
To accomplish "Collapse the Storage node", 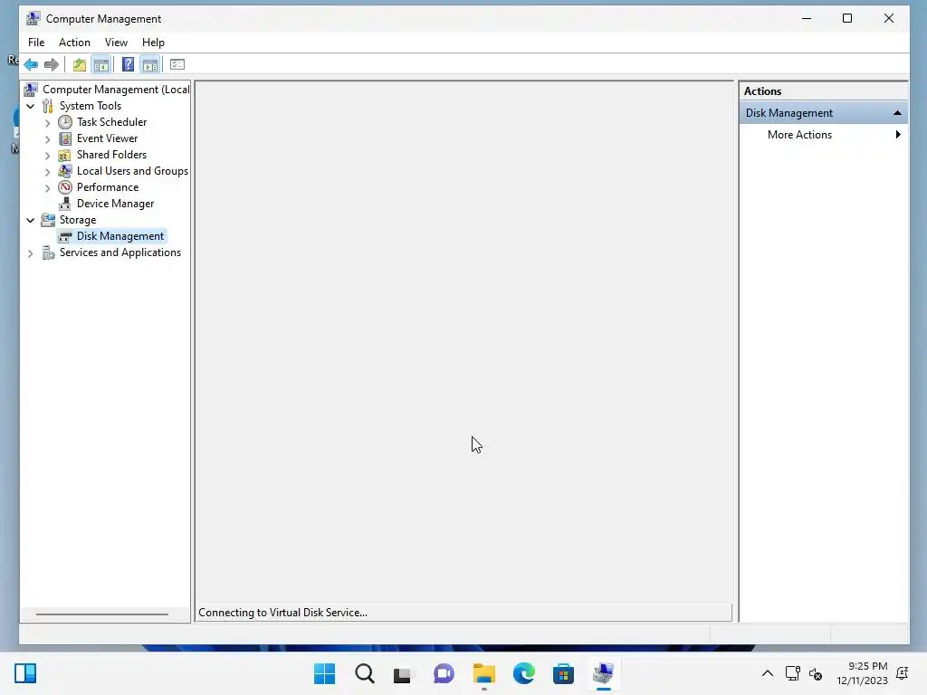I will pyautogui.click(x=31, y=221).
